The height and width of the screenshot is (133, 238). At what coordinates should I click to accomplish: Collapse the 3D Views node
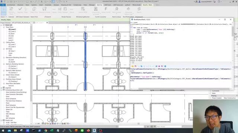point(4,49)
